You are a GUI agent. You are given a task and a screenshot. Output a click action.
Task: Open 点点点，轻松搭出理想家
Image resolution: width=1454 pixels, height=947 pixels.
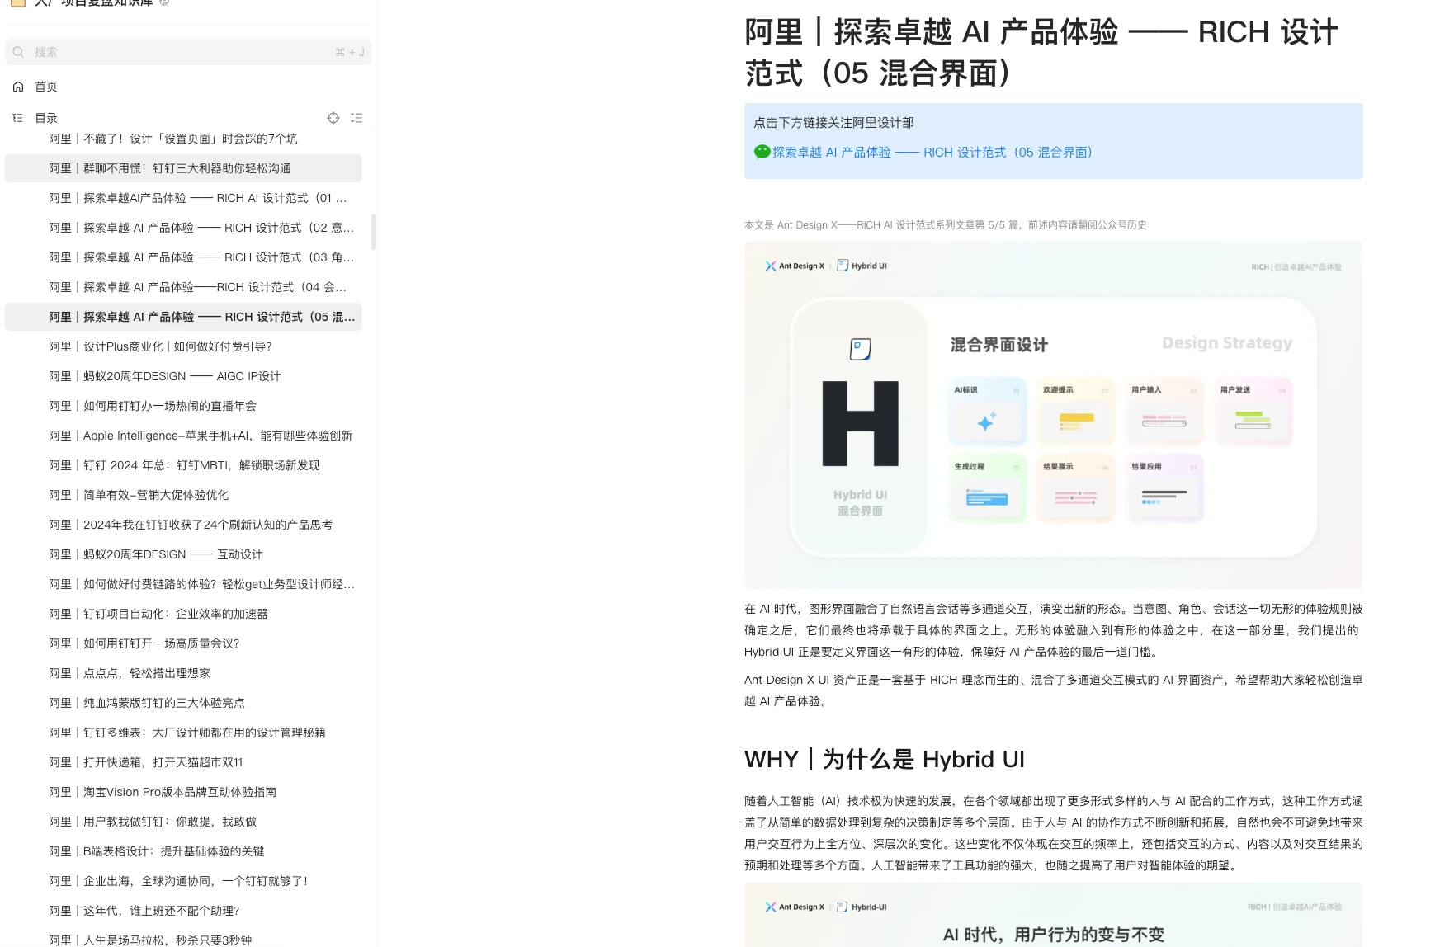[x=183, y=673]
